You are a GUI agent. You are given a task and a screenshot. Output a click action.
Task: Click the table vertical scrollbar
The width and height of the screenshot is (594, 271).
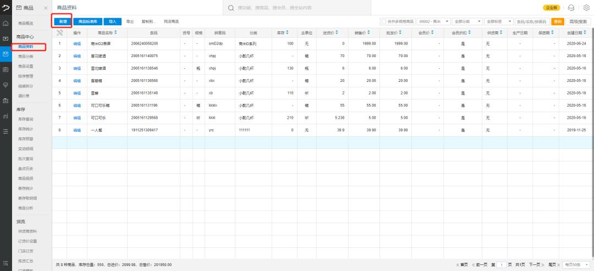coord(592,143)
